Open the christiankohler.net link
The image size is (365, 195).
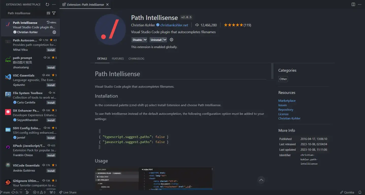coord(174,25)
